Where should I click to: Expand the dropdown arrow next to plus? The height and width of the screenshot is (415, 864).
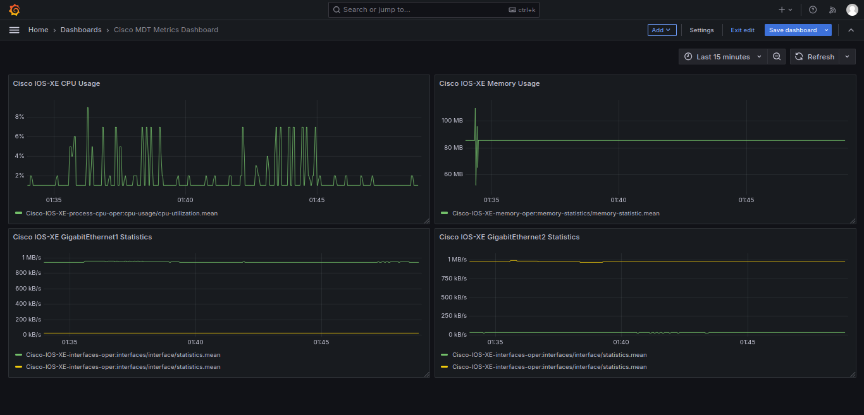pyautogui.click(x=790, y=10)
